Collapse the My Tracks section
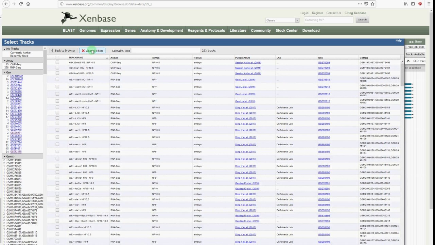435x245 pixels. (5, 49)
